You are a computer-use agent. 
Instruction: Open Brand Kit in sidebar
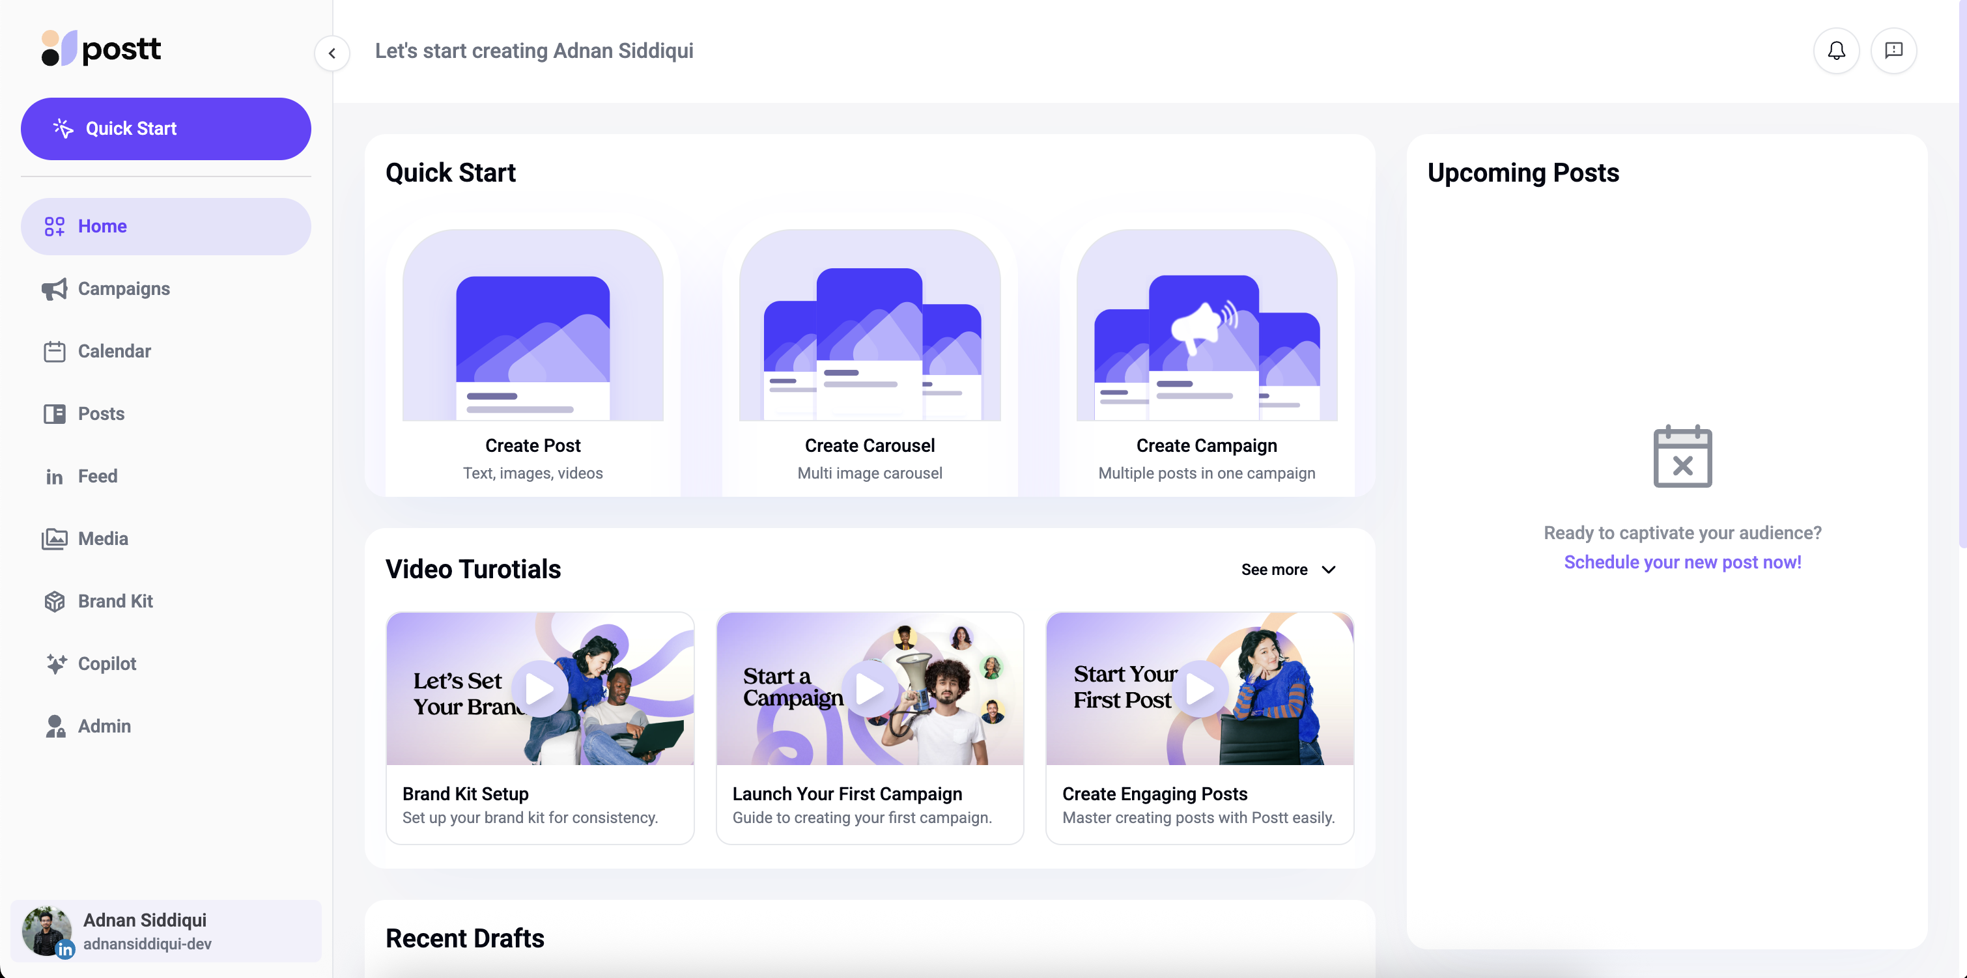165,602
